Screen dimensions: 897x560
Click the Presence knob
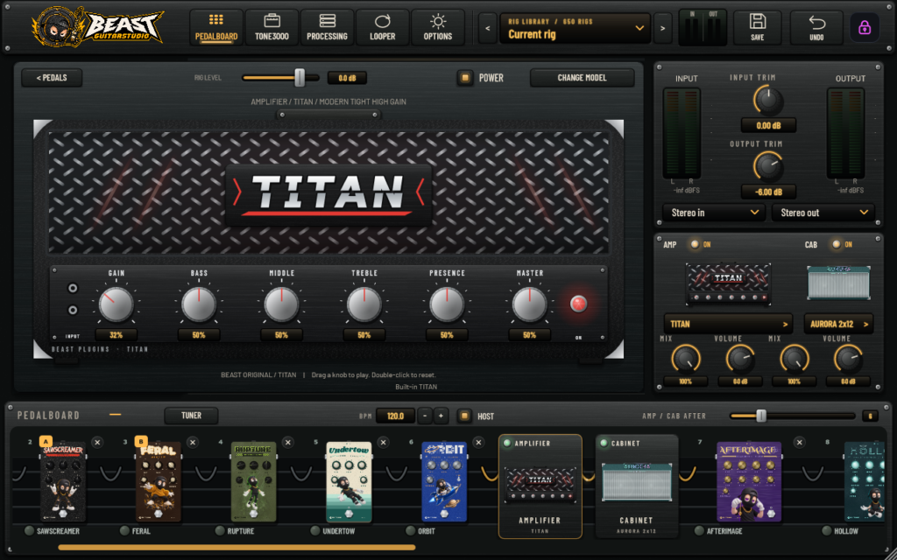447,304
